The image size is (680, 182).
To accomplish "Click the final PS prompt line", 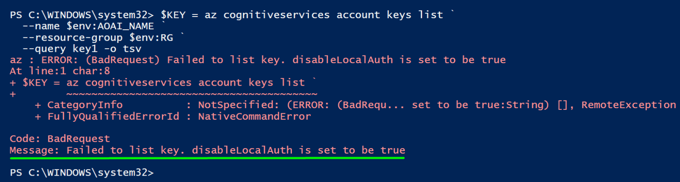I will 82,173.
